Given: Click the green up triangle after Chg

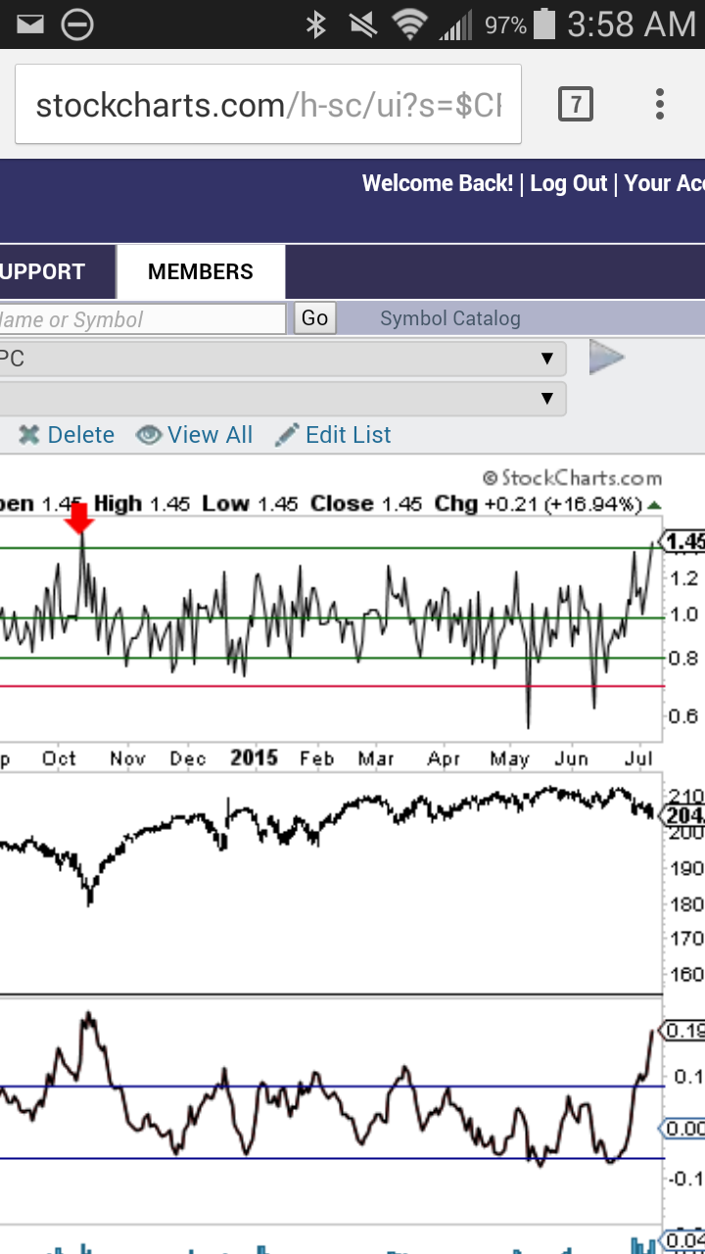Looking at the screenshot, I should pyautogui.click(x=654, y=505).
